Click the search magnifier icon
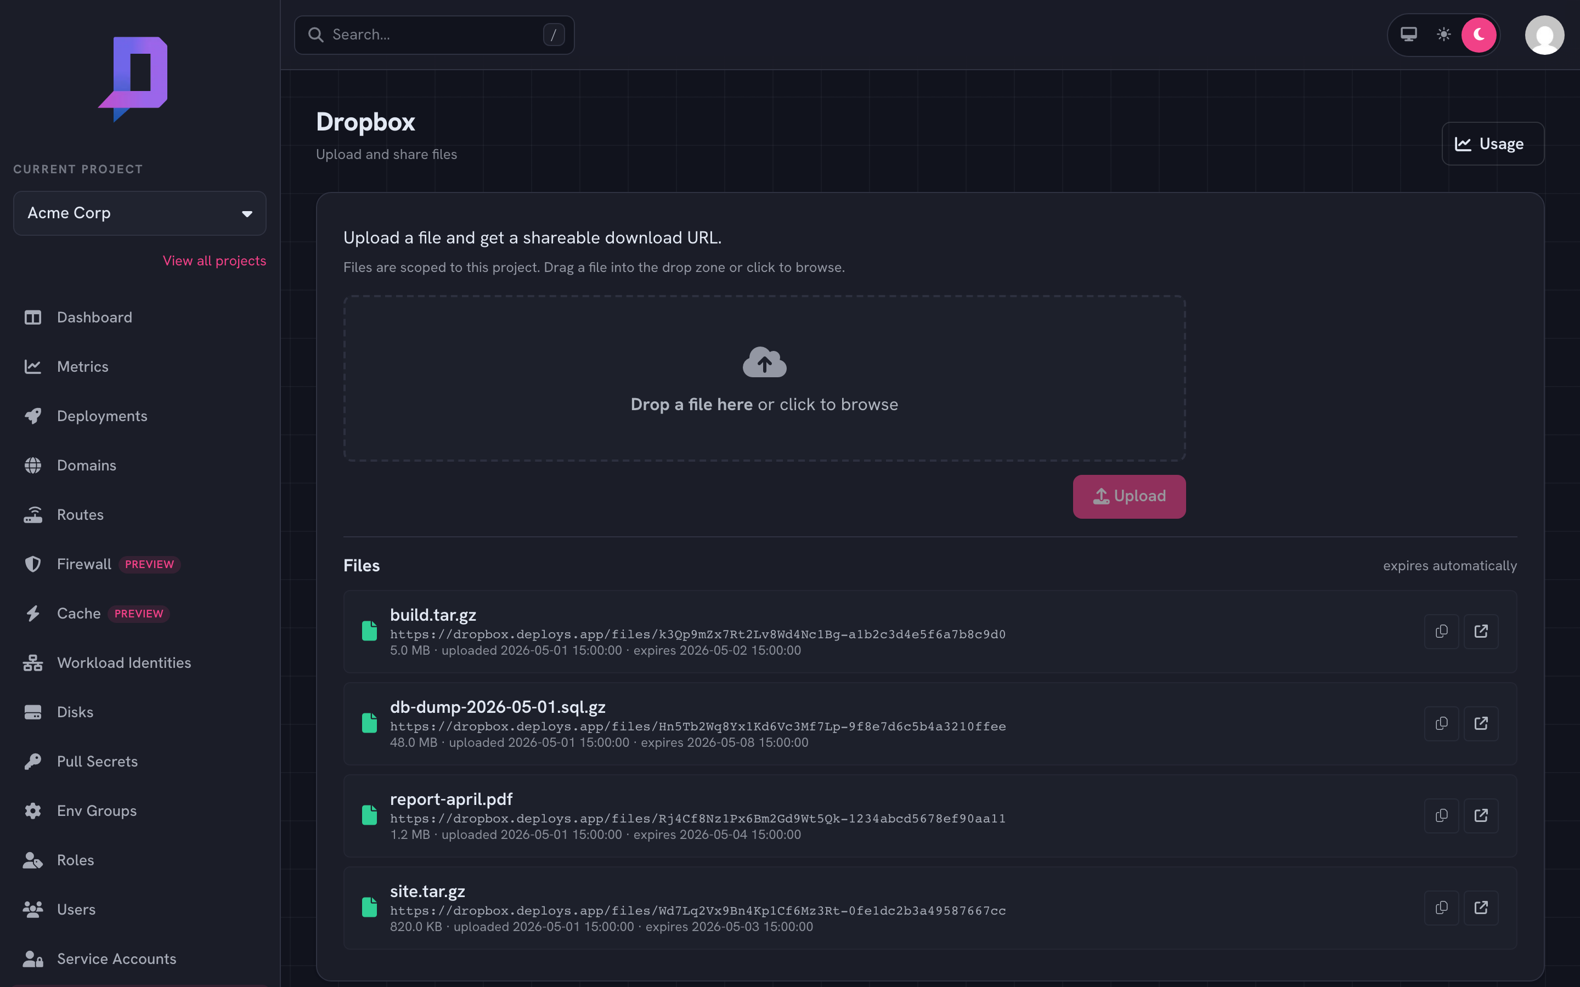1580x987 pixels. tap(316, 35)
